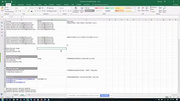Select the Good cell style
This screenshot has width=180, height=101.
[109, 8]
